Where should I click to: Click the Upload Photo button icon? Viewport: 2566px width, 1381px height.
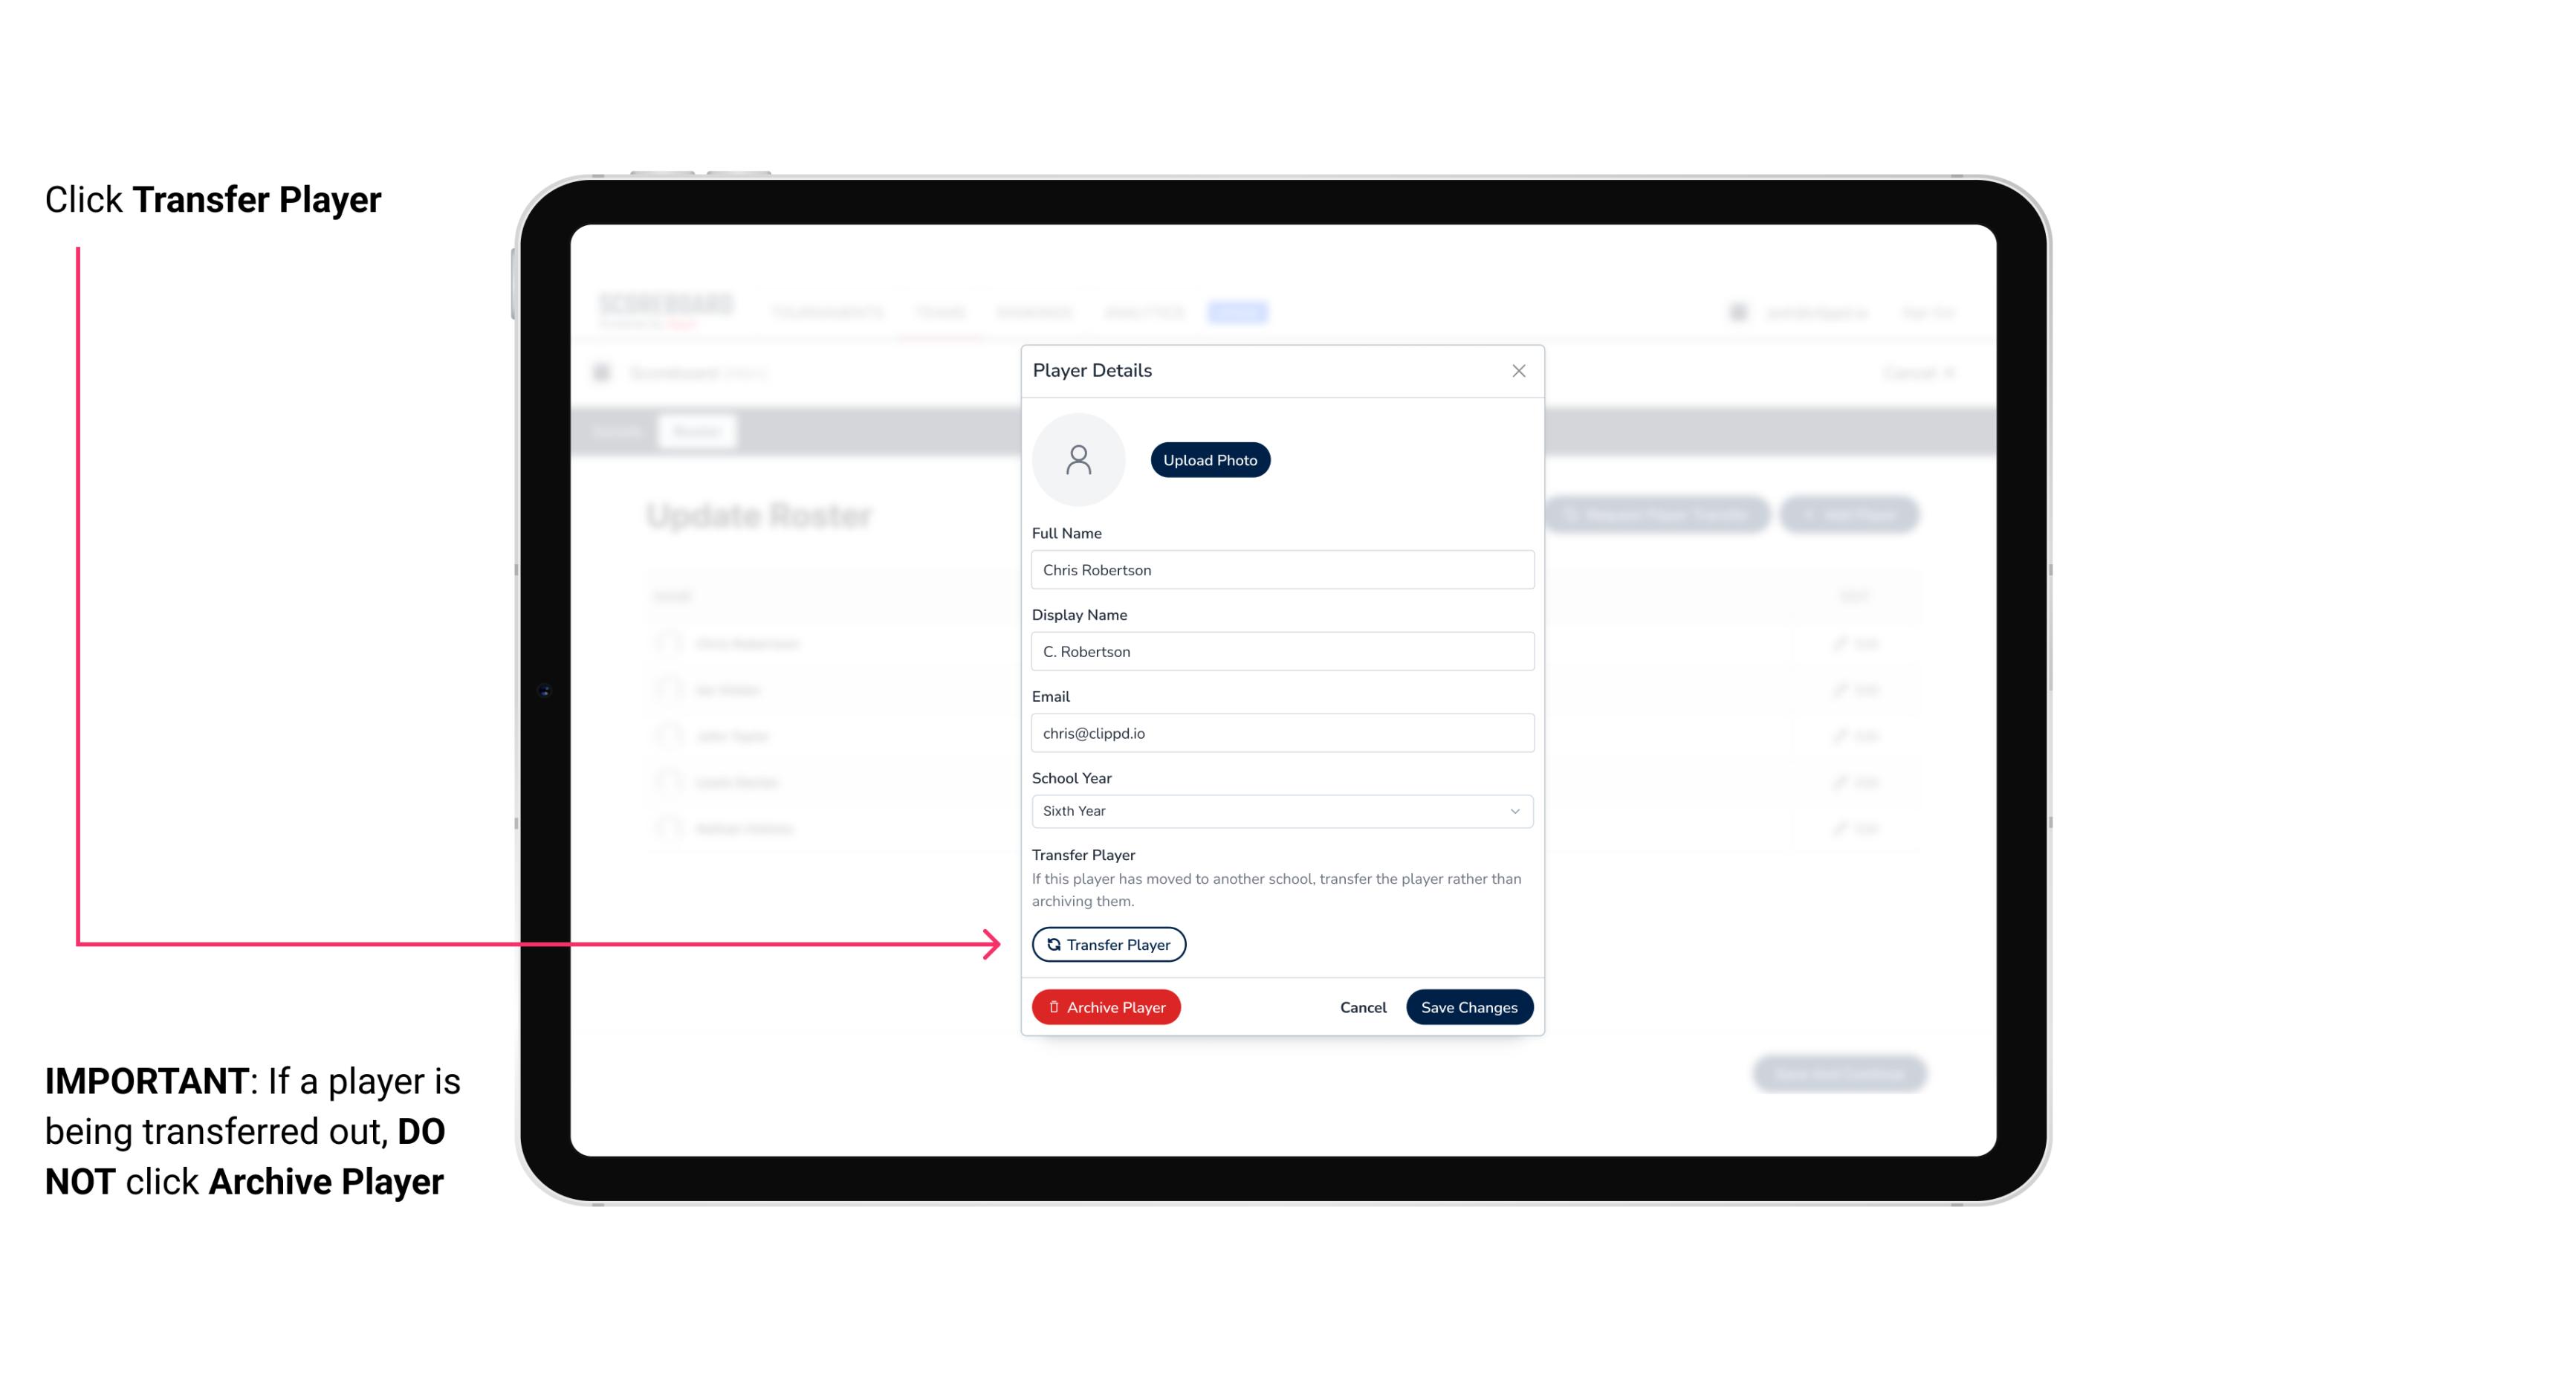pos(1211,461)
